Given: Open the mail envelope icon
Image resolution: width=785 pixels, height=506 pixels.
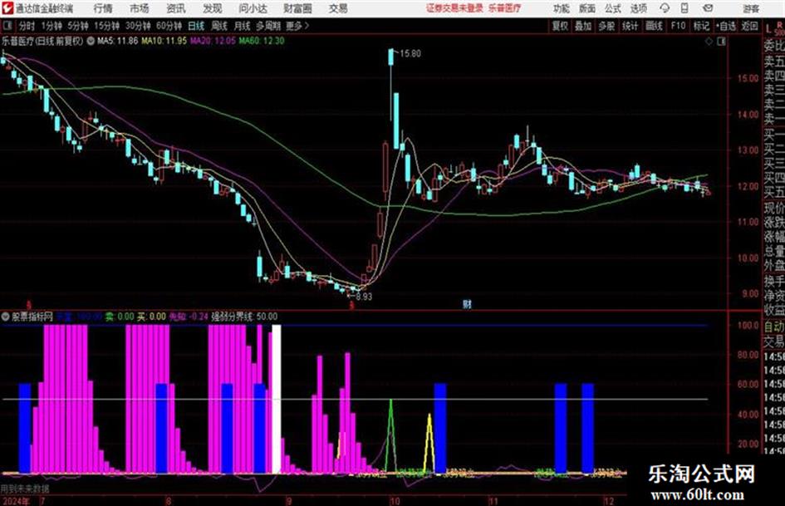Looking at the screenshot, I should [x=708, y=8].
